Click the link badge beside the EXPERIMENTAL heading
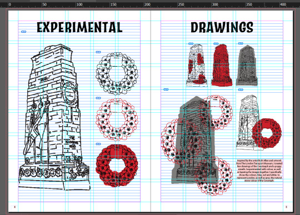Image resolution: width=300 pixels, height=215 pixels. [x=23, y=32]
